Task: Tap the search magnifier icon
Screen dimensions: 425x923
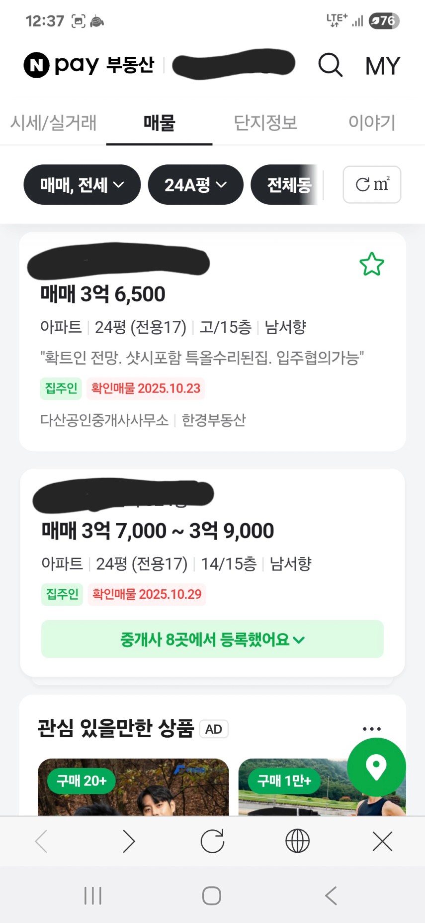Action: click(x=330, y=65)
